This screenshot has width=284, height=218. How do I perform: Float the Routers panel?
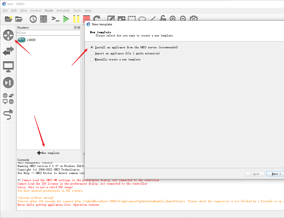75,27
